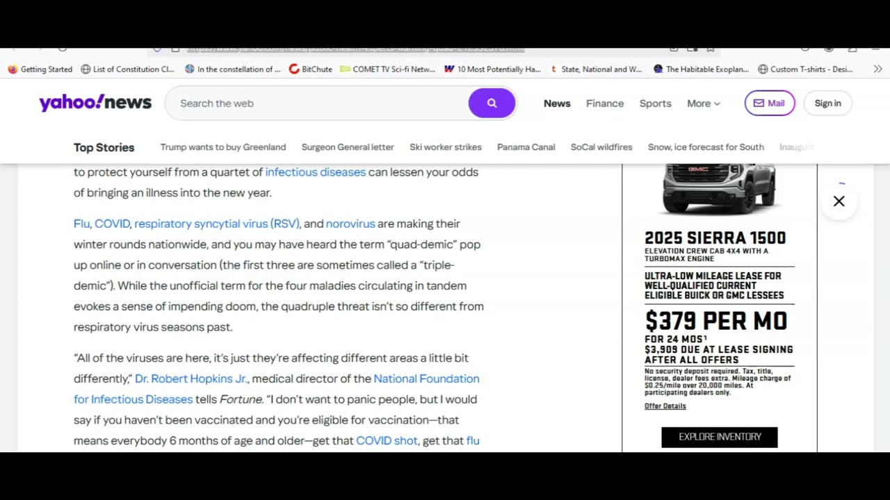
Task: Follow the COVID shot link
Action: (x=387, y=440)
